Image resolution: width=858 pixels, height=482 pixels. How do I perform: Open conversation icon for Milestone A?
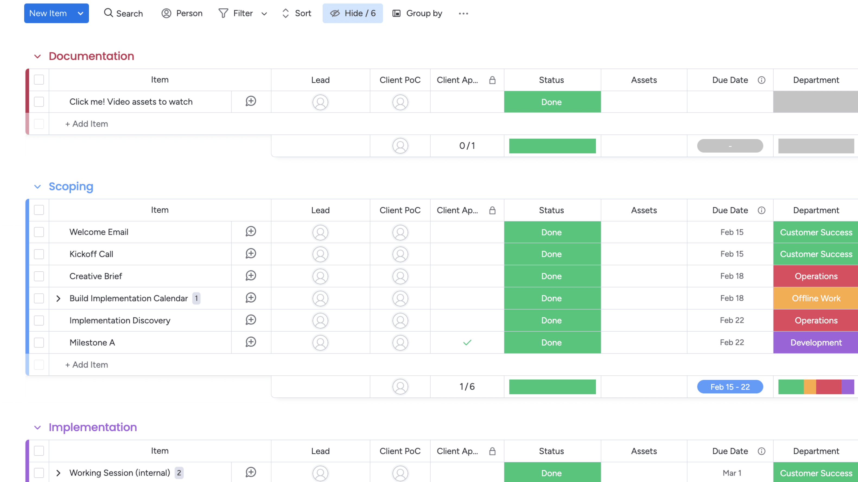[x=250, y=342]
